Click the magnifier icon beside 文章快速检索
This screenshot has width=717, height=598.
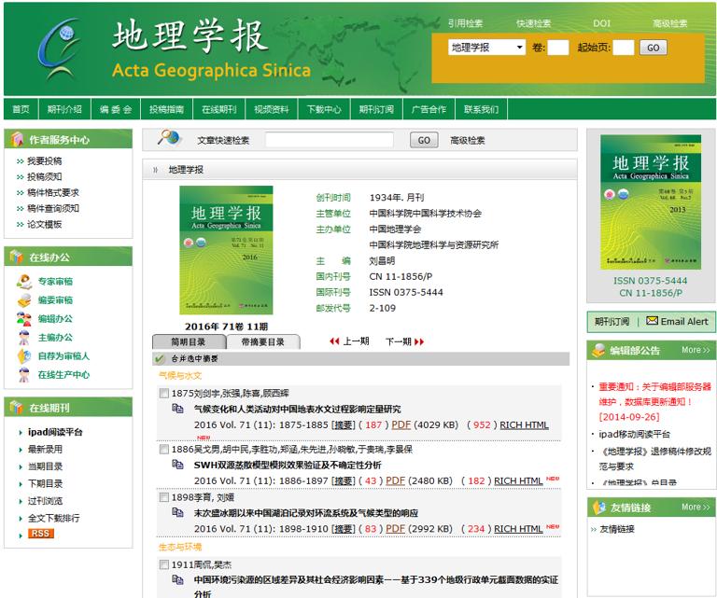pyautogui.click(x=168, y=138)
